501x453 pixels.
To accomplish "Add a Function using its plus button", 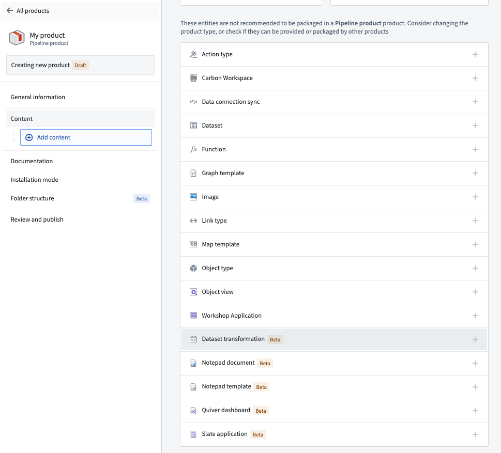I will tap(475, 149).
